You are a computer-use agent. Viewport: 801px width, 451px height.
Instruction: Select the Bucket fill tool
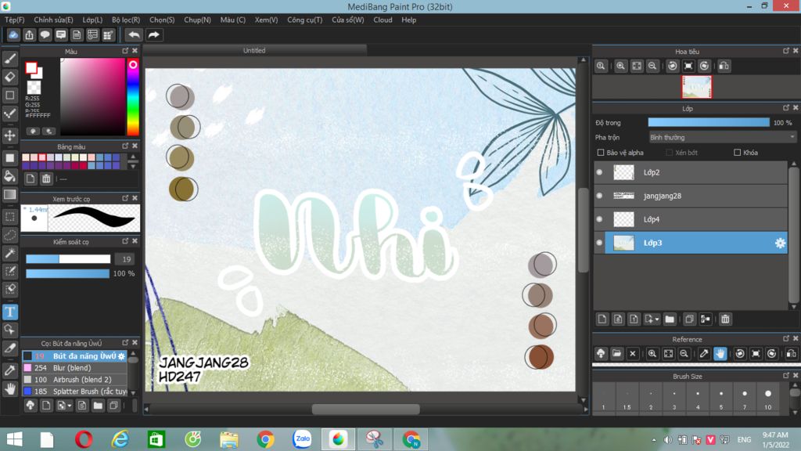[9, 176]
